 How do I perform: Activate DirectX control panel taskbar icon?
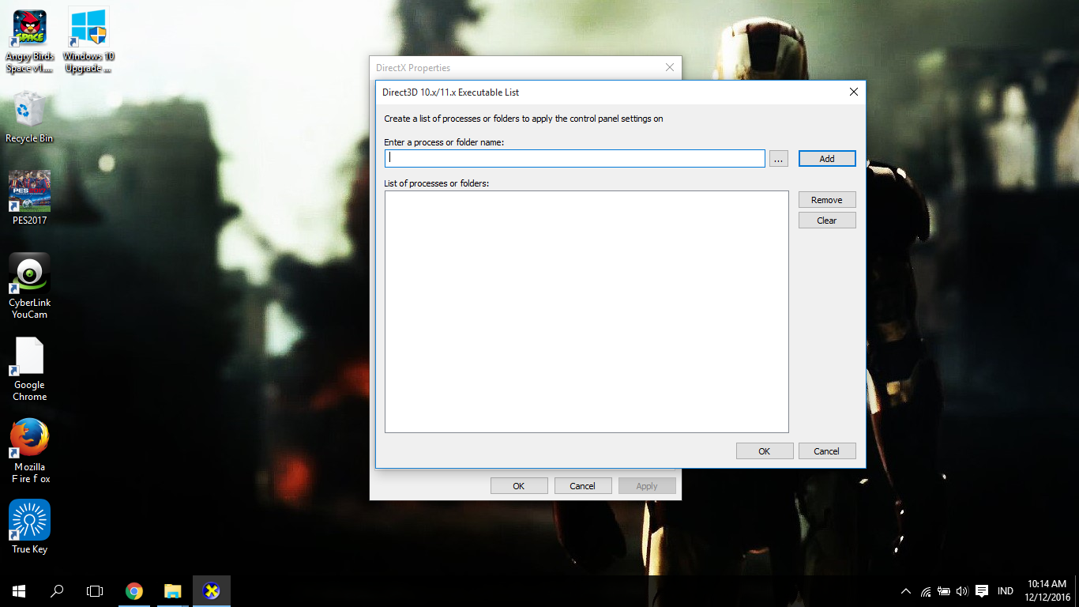point(211,591)
